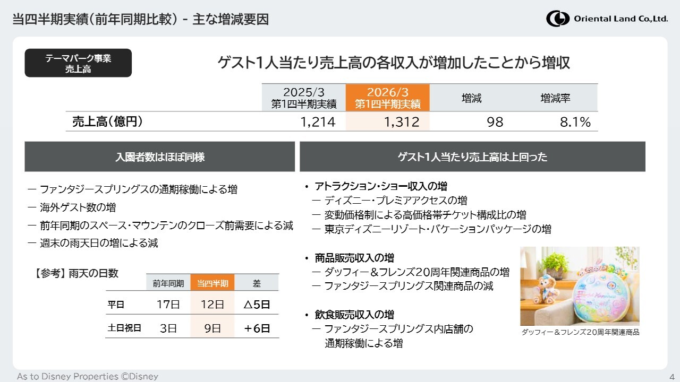Click the page number 4

tap(671, 376)
